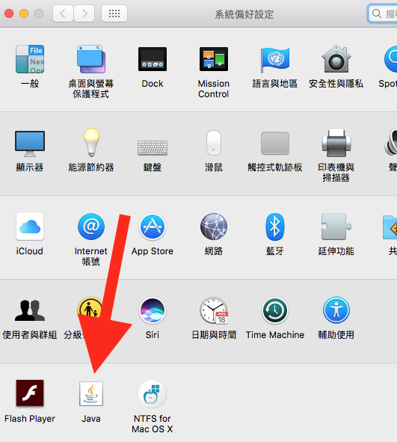Minimize the window with the yellow button
This screenshot has width=397, height=442.
coord(24,13)
